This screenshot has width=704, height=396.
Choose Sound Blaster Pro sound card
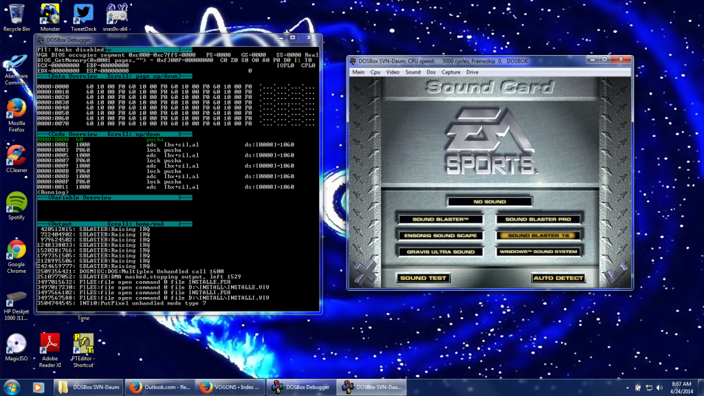(538, 219)
